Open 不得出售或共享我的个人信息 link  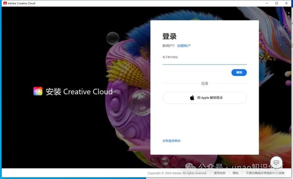(x=265, y=173)
